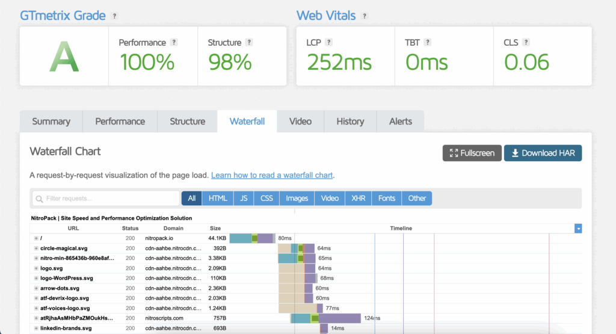616x334 pixels.
Task: Expand linkedin-brands.svg request row
Action: pos(35,329)
